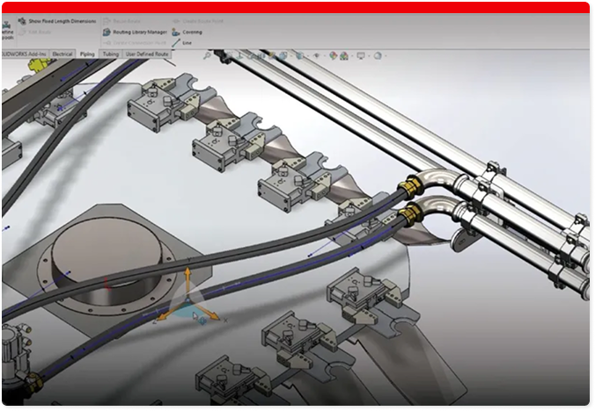The height and width of the screenshot is (411, 595).
Task: Switch to the Tubing tab
Action: point(110,54)
